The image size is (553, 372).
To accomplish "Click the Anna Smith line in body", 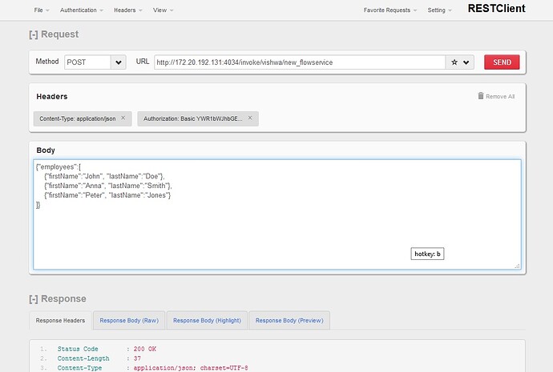I will [108, 186].
